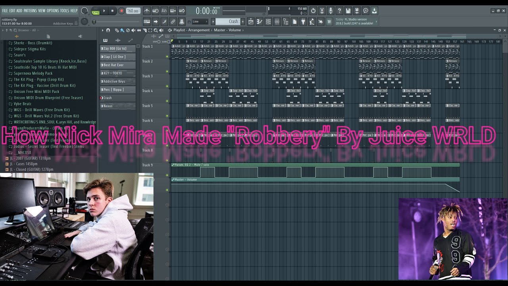Select the Addictive Keys pattern
Viewport: 508px width, 286px height.
(117, 81)
